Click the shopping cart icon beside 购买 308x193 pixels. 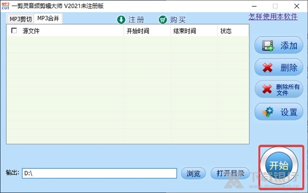pyautogui.click(x=163, y=20)
